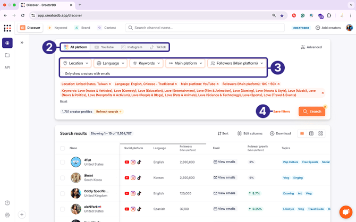The image size is (356, 222).
Task: Switch to table view layout icon
Action: pyautogui.click(x=311, y=133)
